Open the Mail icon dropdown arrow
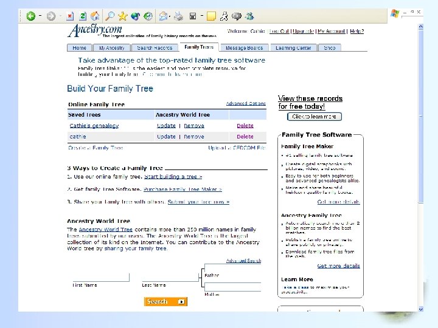Viewport: 438px width, 328px height. (170, 16)
